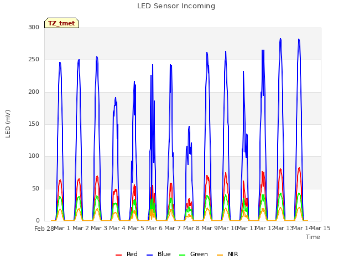Click the Mar 15 x-axis tick label
Viewport: 354px width, 265px height.
pyautogui.click(x=321, y=228)
